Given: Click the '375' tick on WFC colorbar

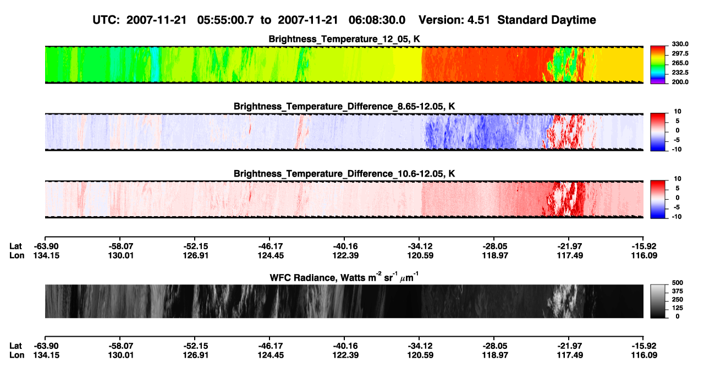Looking at the screenshot, I should tap(677, 292).
